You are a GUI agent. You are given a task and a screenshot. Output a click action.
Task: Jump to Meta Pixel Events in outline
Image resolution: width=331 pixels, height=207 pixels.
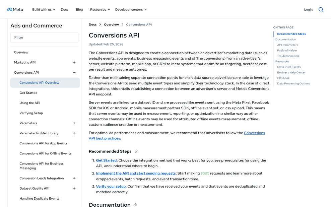(289, 67)
